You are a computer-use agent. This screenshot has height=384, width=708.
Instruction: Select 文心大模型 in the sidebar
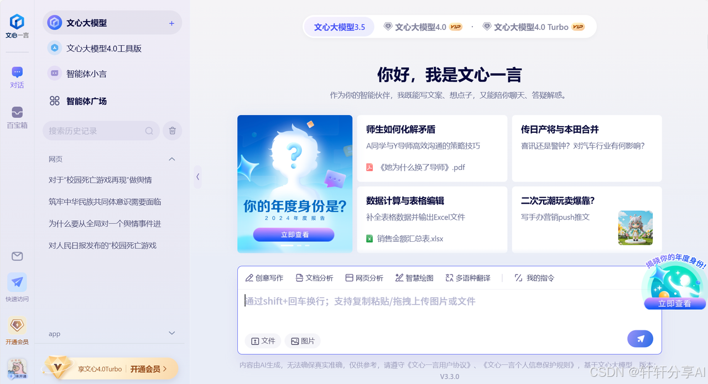(112, 23)
